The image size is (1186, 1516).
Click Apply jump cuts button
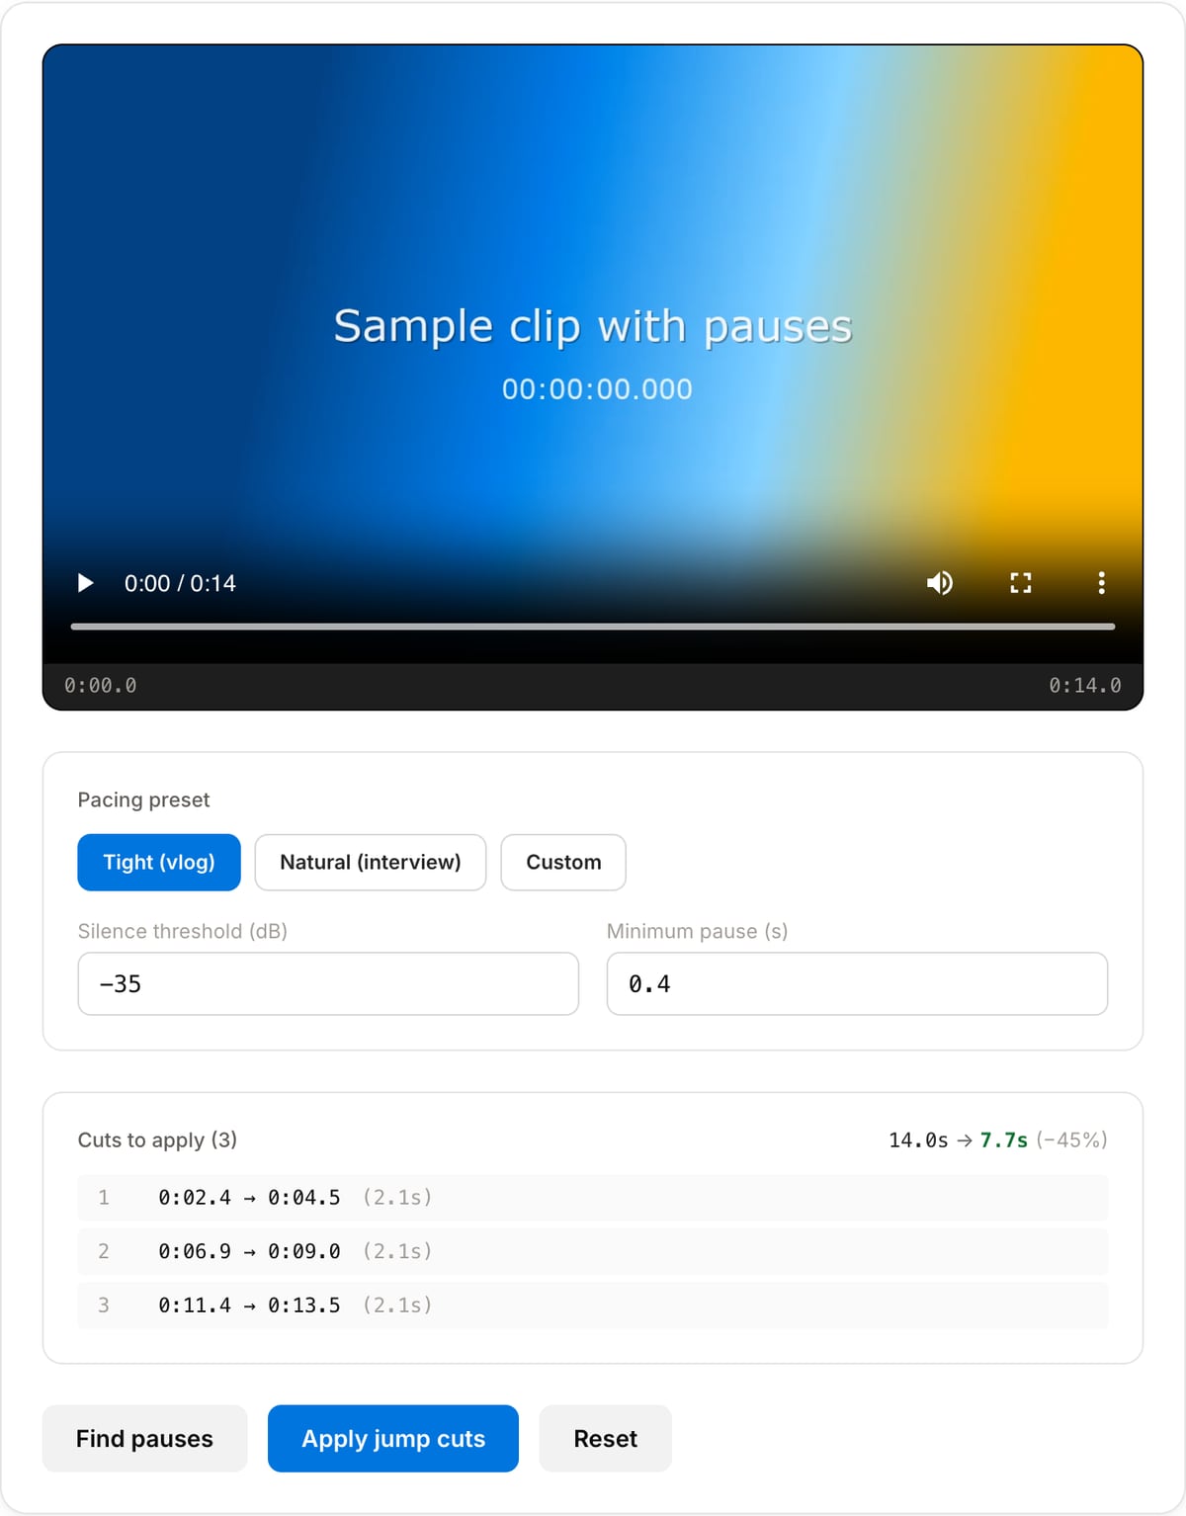point(393,1439)
